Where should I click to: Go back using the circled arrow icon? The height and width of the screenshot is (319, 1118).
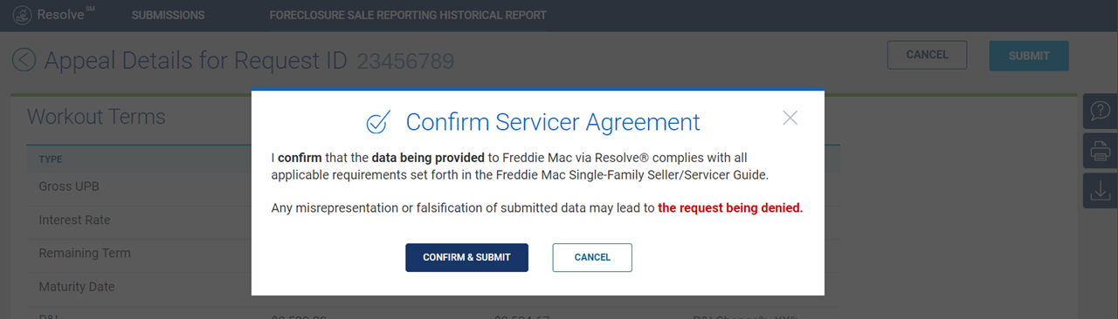(x=24, y=60)
